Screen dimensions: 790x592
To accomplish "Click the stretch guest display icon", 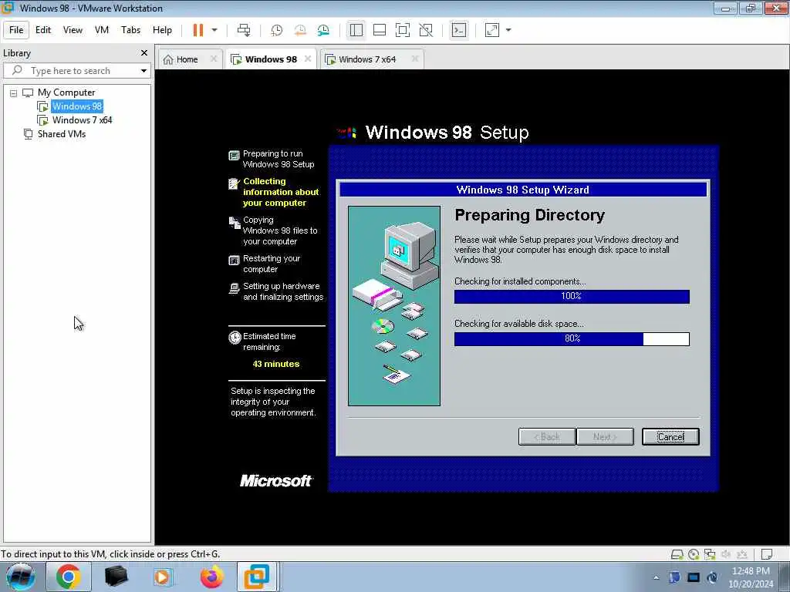I will click(492, 30).
